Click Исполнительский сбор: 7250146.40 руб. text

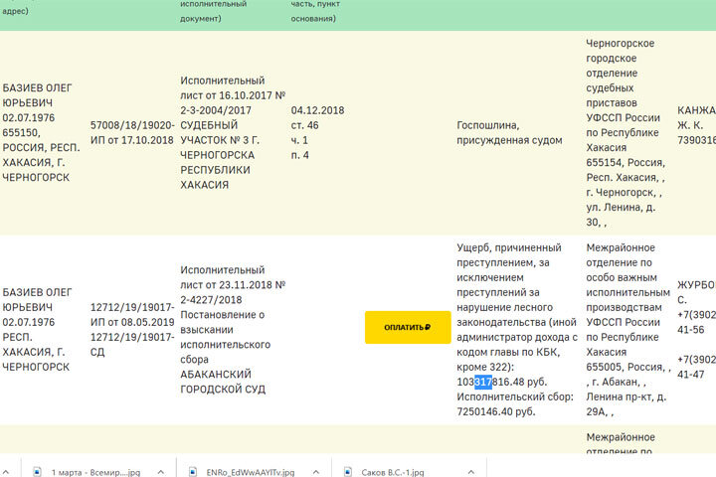pyautogui.click(x=515, y=404)
